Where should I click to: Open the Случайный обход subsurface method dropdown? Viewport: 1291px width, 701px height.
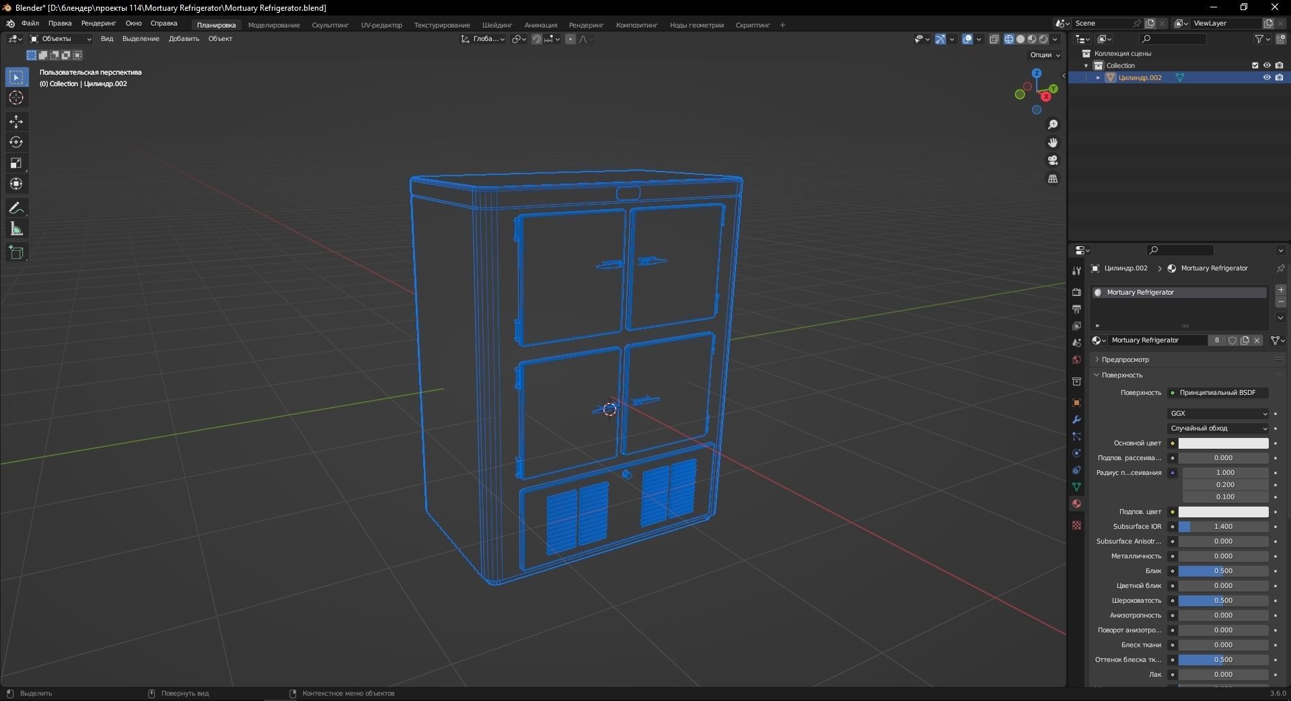tap(1218, 429)
